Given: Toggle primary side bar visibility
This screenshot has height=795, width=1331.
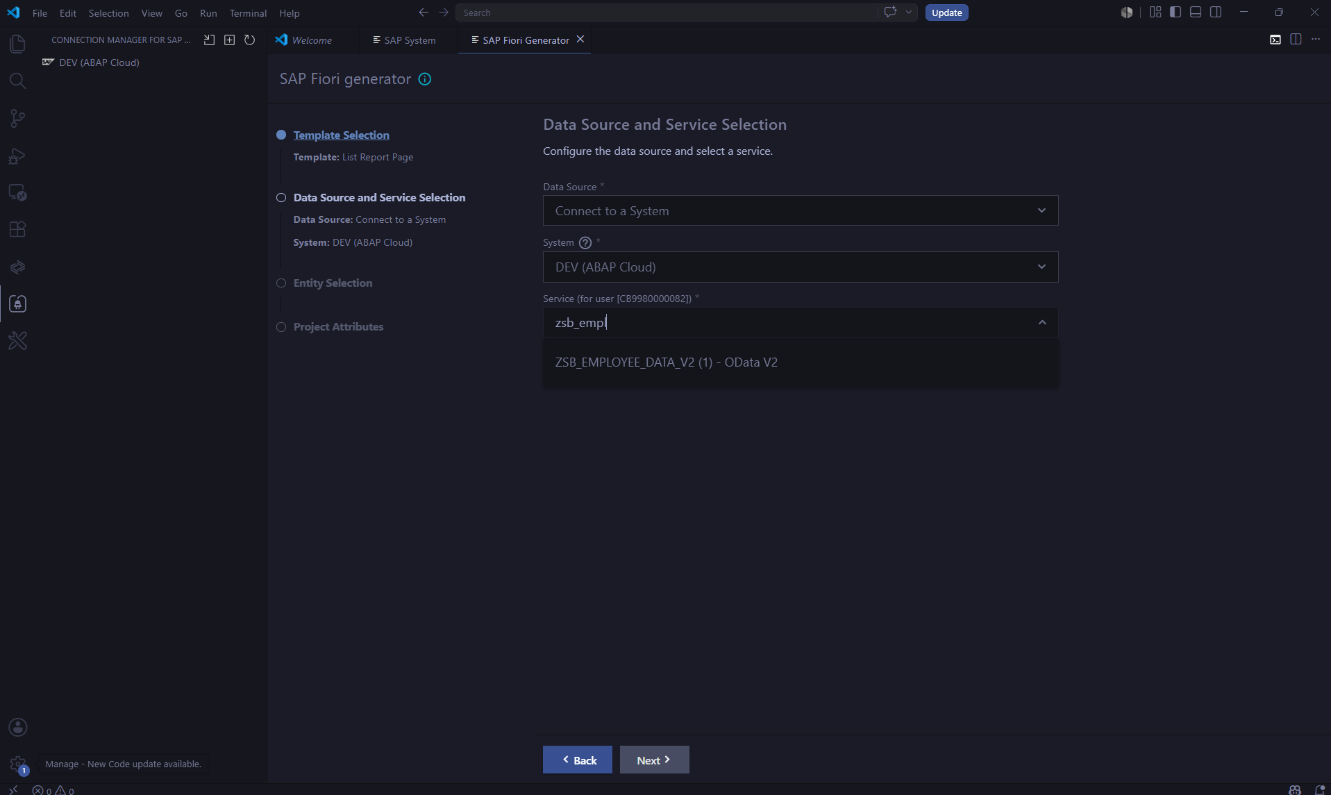Looking at the screenshot, I should [1175, 12].
